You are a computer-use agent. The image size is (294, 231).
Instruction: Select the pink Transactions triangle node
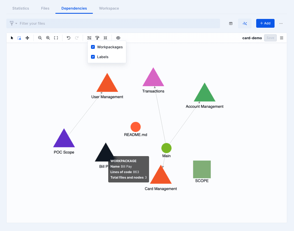(153, 79)
